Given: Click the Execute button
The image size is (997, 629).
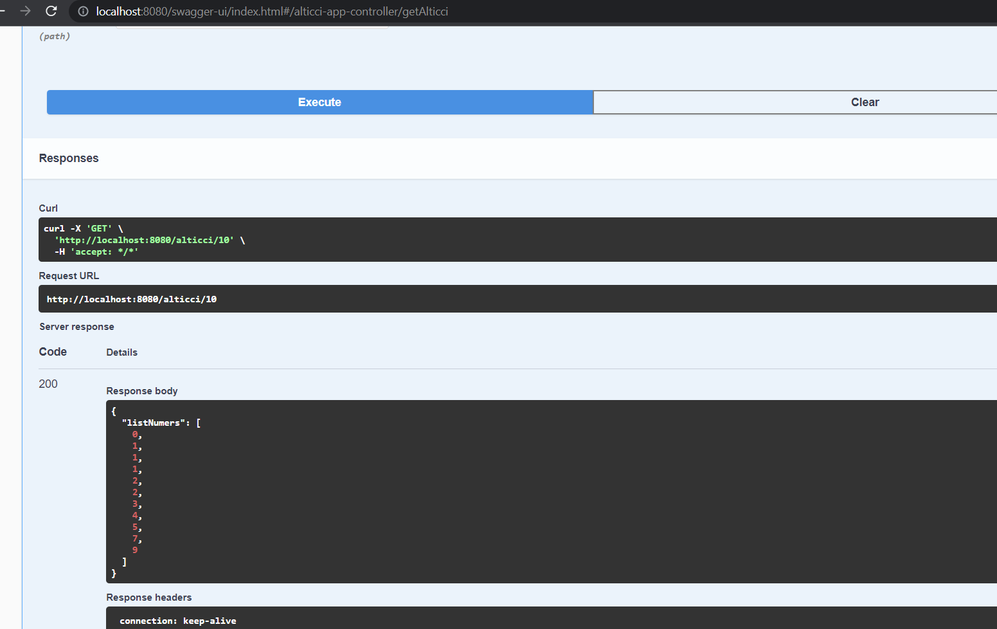Looking at the screenshot, I should 319,102.
